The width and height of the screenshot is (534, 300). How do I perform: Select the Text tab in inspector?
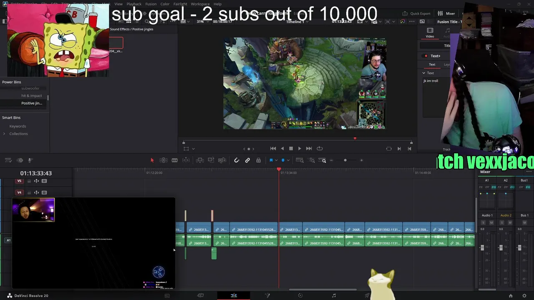[432, 65]
